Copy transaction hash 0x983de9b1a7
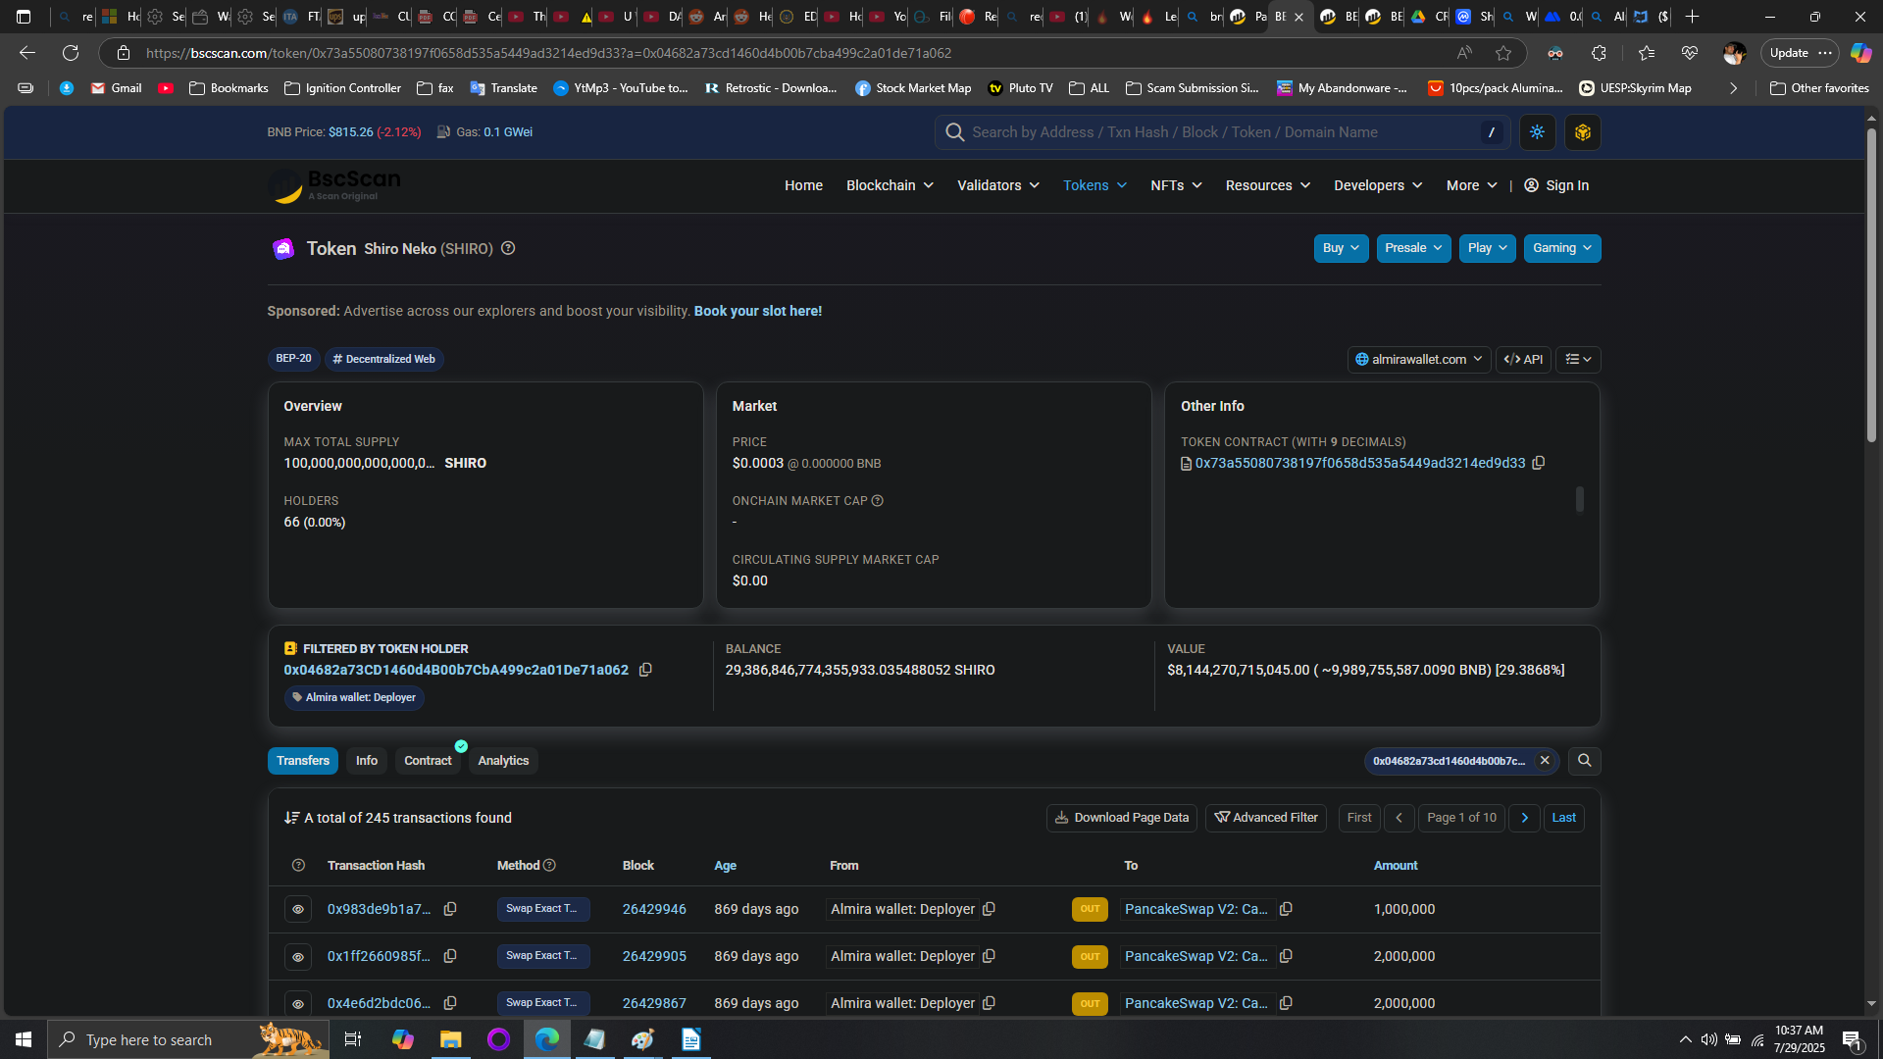Image resolution: width=1883 pixels, height=1059 pixels. point(450,909)
